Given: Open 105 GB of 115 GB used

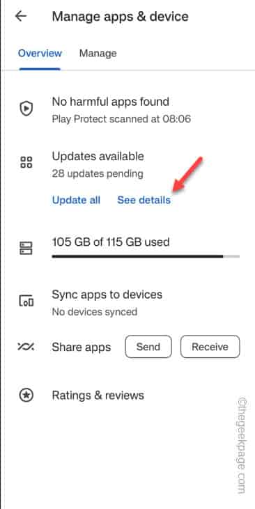Looking at the screenshot, I should click(x=111, y=242).
